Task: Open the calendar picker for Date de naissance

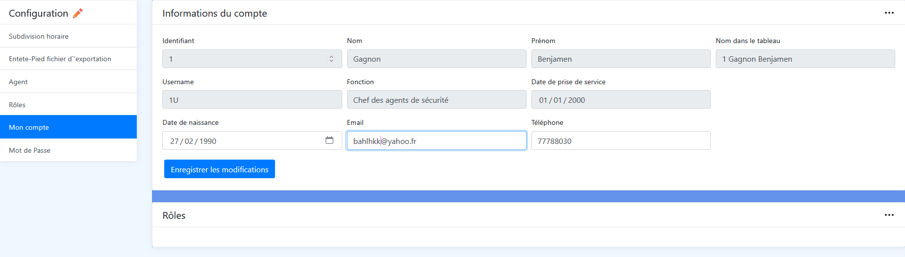Action: coord(329,140)
